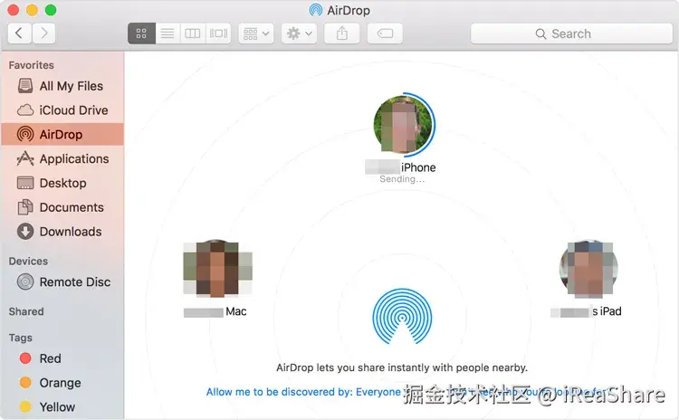The width and height of the screenshot is (679, 420).
Task: Click the All My Files icon
Action: 25,86
